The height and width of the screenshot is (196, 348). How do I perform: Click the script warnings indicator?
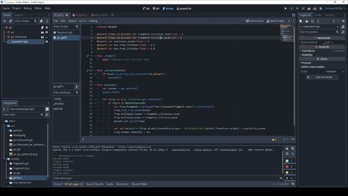coord(274,139)
